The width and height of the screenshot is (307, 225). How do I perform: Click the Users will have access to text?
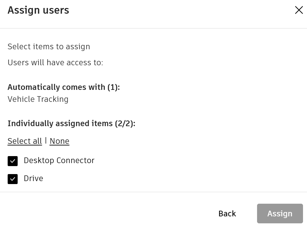(x=55, y=63)
